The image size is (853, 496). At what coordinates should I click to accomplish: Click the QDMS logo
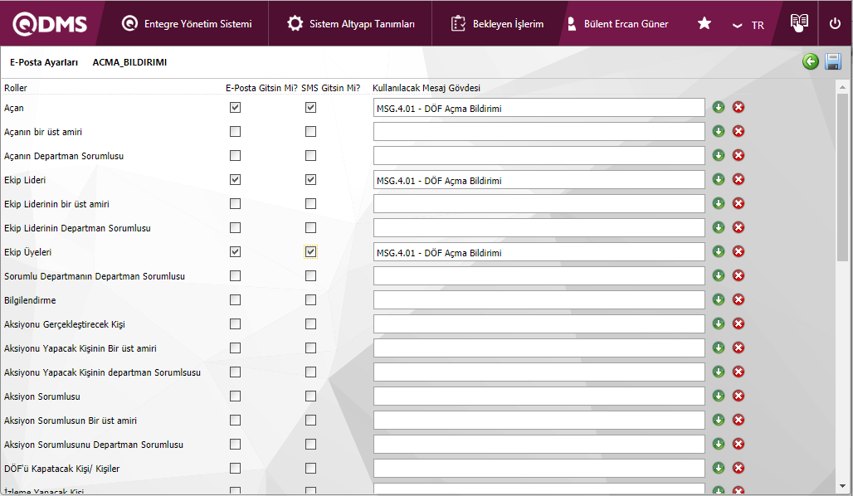[50, 24]
